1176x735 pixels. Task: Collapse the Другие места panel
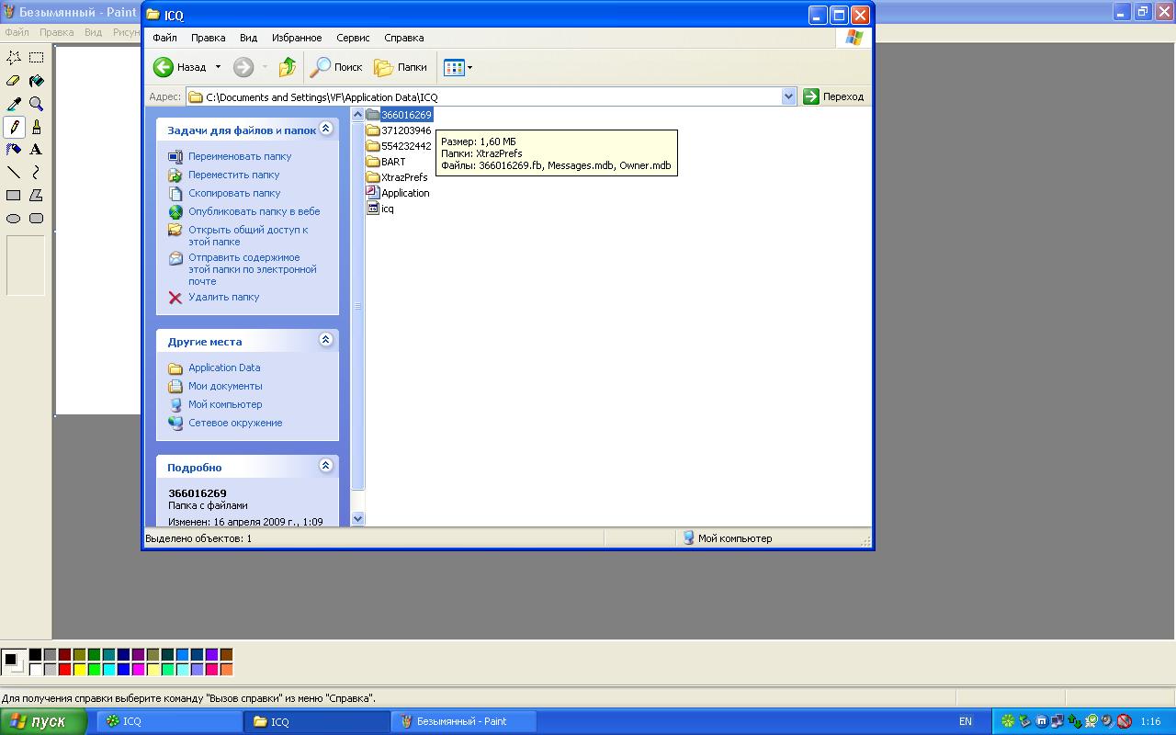(x=325, y=340)
